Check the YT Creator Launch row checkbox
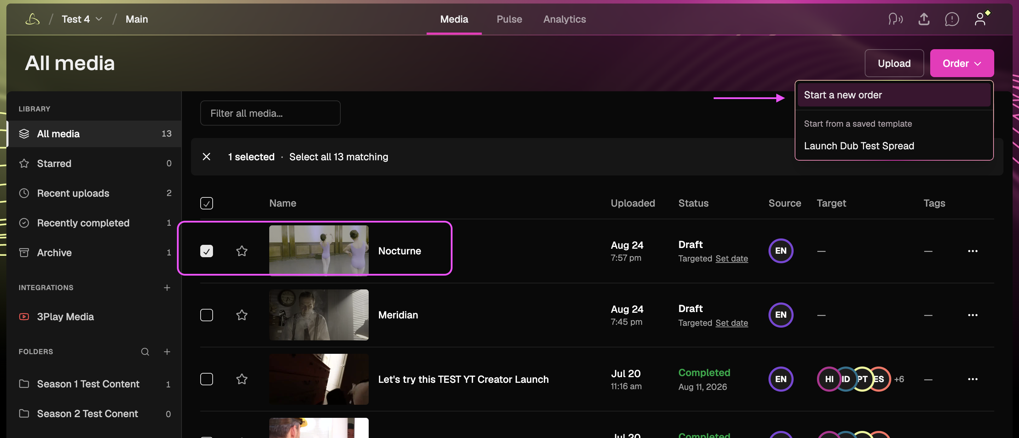This screenshot has height=438, width=1019. (207, 379)
